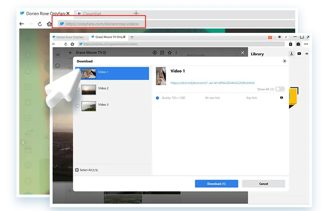The width and height of the screenshot is (321, 211).
Task: Click the Grace Moore TV profile name
Action: coord(89,53)
